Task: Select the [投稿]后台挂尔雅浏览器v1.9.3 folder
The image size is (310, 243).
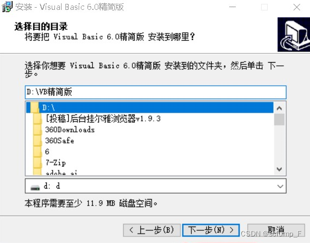Action: tap(103, 119)
